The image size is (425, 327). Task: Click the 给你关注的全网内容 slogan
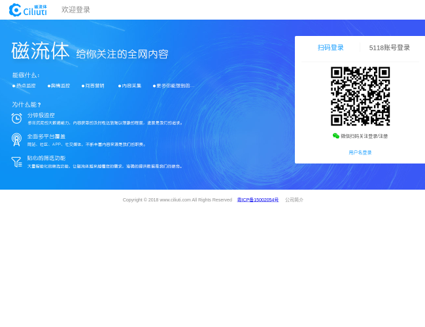coord(122,54)
